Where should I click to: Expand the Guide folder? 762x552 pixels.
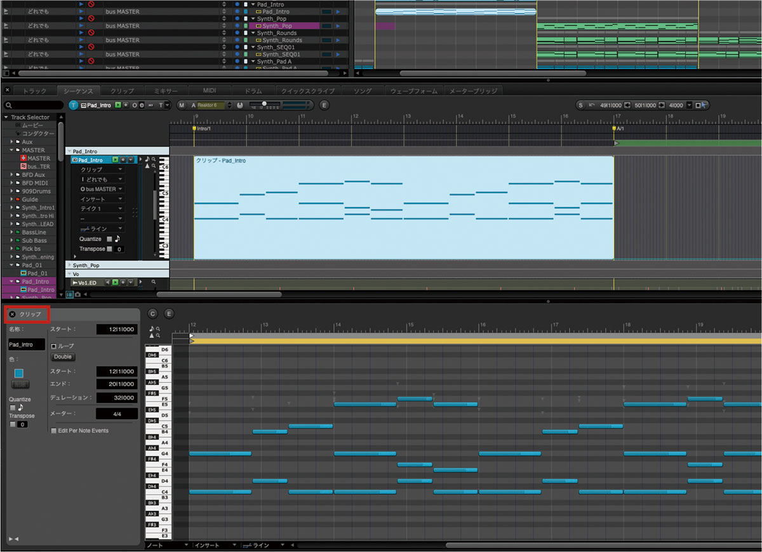[12, 199]
